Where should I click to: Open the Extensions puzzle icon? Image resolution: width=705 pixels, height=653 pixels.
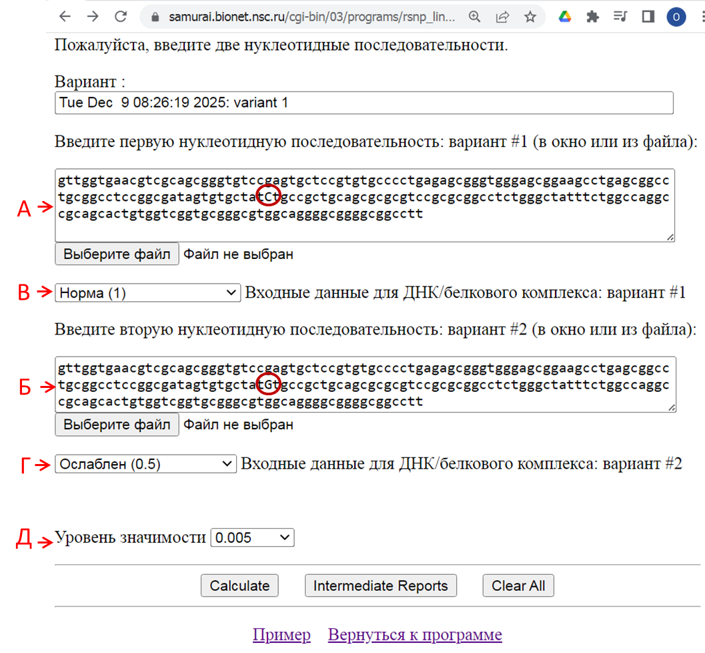[592, 17]
